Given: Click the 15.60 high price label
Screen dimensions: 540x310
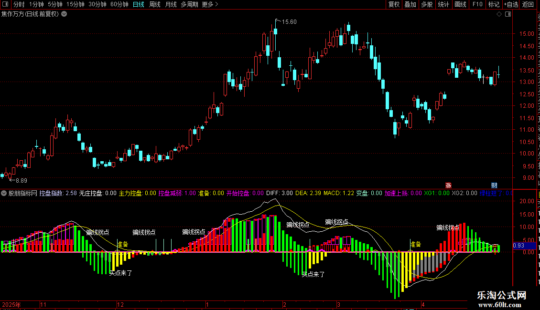Looking at the screenshot, I should pos(289,22).
